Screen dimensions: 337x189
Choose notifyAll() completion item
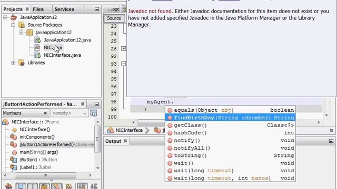(230, 148)
